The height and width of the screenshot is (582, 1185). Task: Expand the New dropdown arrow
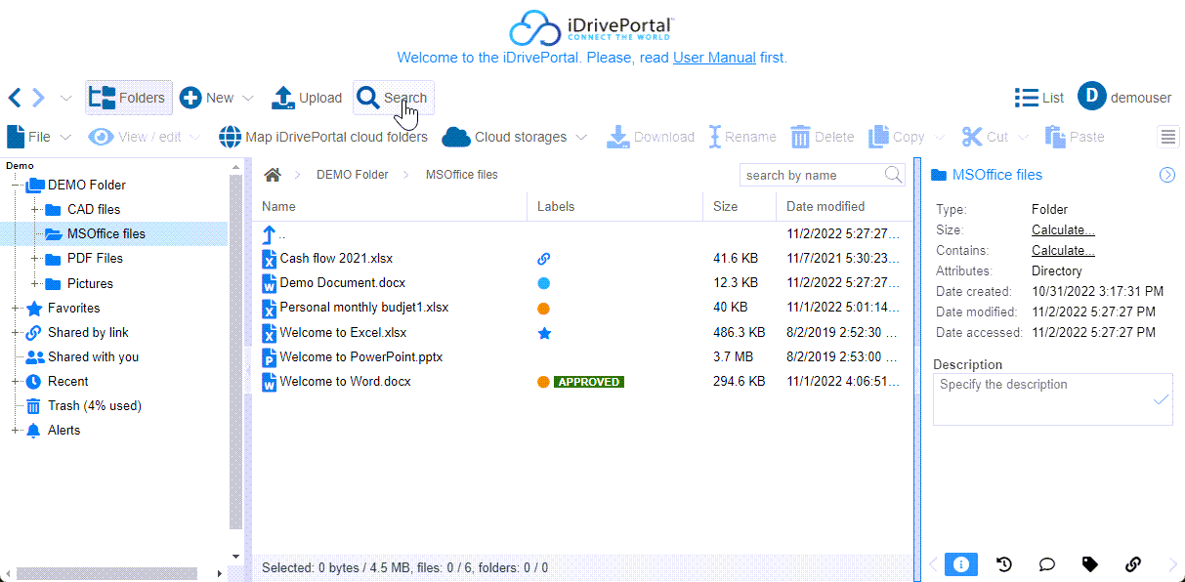coord(248,98)
